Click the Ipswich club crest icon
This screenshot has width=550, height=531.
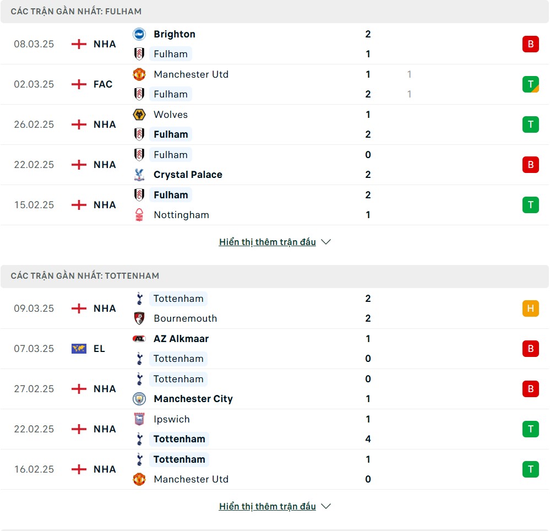(x=139, y=419)
